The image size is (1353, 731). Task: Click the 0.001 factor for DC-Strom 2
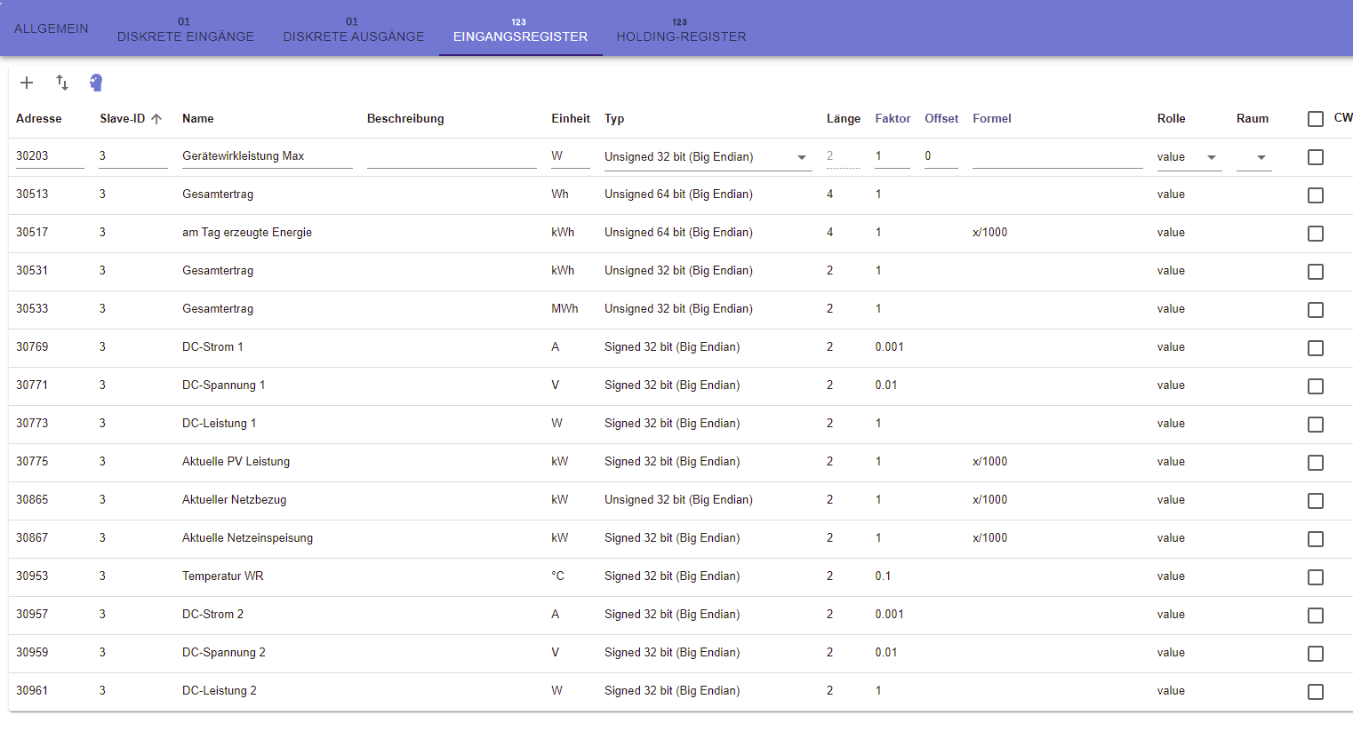889,615
